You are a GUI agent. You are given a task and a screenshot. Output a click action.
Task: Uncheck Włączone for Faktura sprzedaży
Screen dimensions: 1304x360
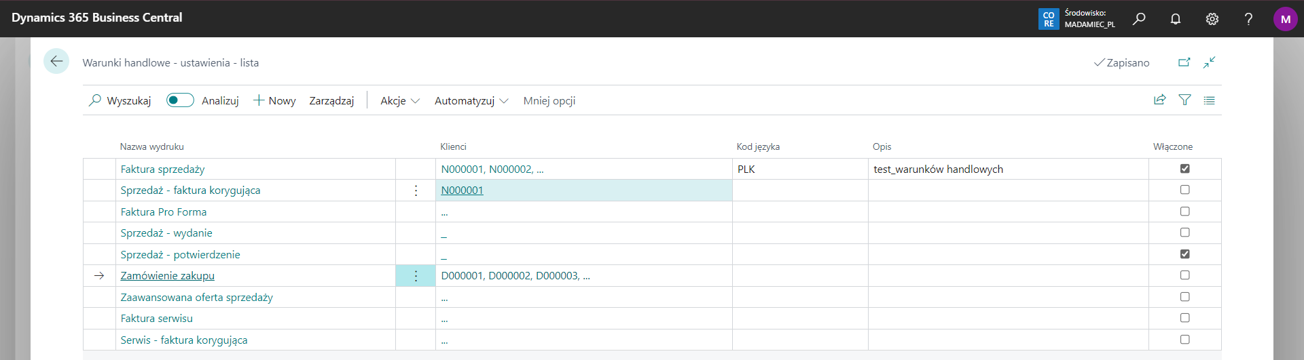1184,169
